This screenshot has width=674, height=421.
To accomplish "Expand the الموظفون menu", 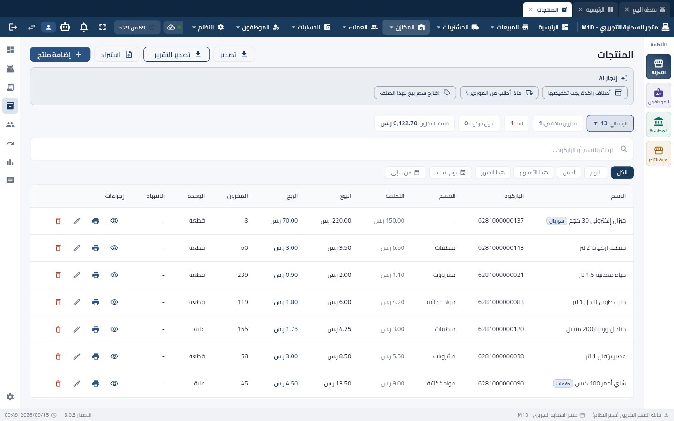I will click(x=258, y=28).
